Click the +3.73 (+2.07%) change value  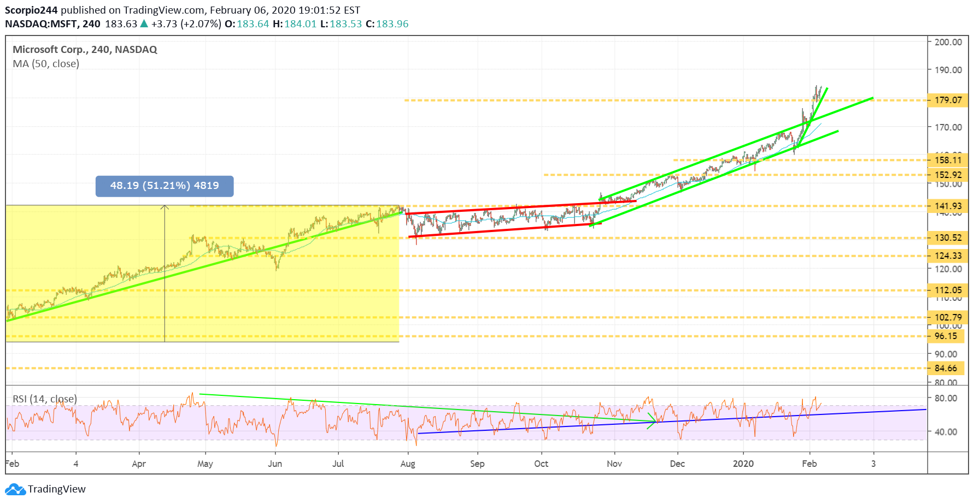(x=186, y=24)
